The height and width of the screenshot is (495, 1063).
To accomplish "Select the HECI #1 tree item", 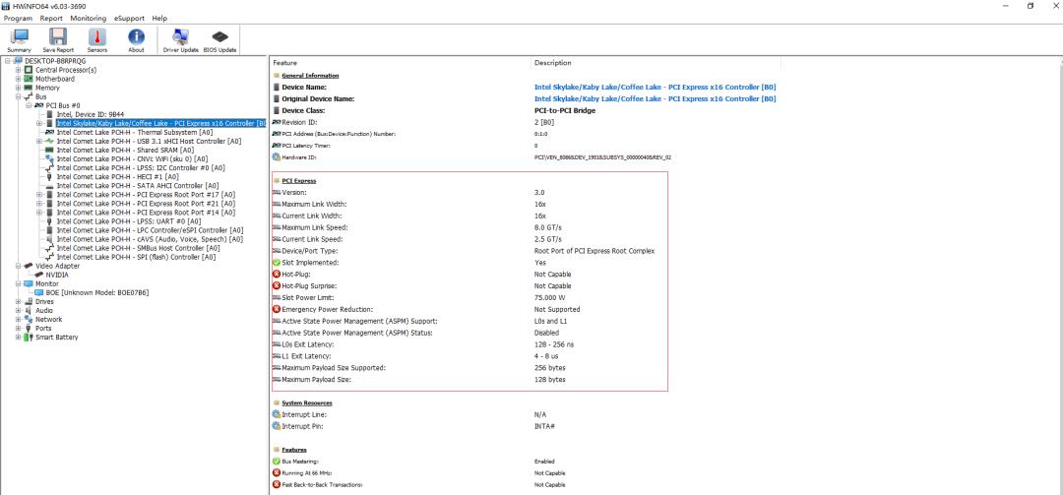I will [x=117, y=176].
